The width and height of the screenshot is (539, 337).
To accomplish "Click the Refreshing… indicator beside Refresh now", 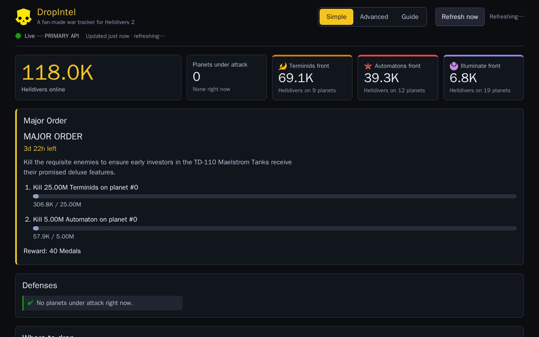I will 507,17.
